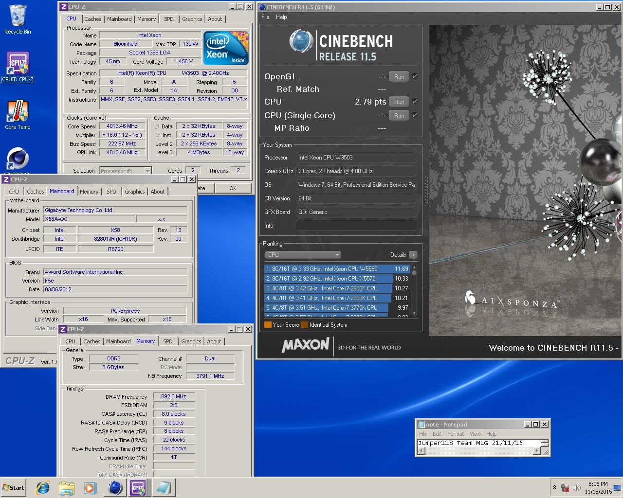The height and width of the screenshot is (498, 623).
Task: Open the Processor #1 selection dropdown
Action: pyautogui.click(x=126, y=171)
